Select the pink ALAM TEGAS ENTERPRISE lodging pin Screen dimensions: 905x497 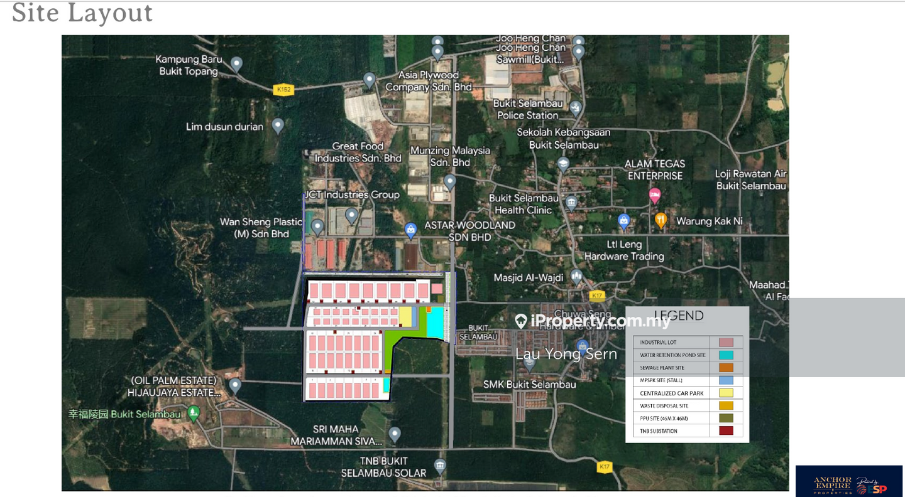[x=655, y=194]
